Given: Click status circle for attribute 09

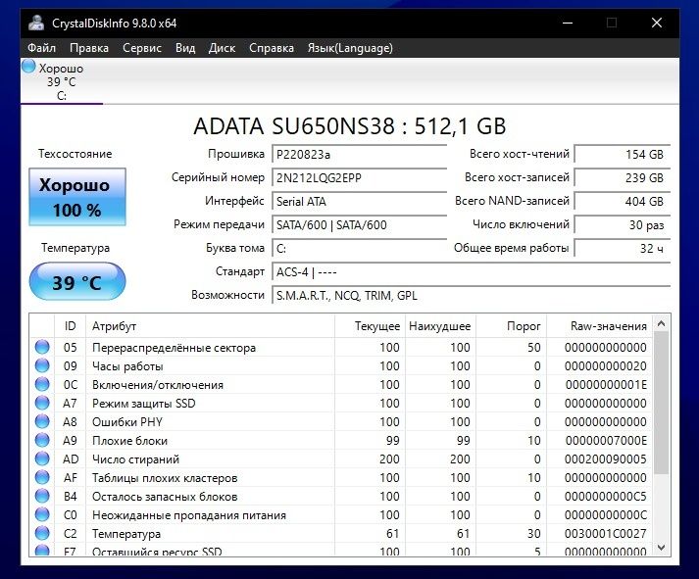Looking at the screenshot, I should 42,365.
